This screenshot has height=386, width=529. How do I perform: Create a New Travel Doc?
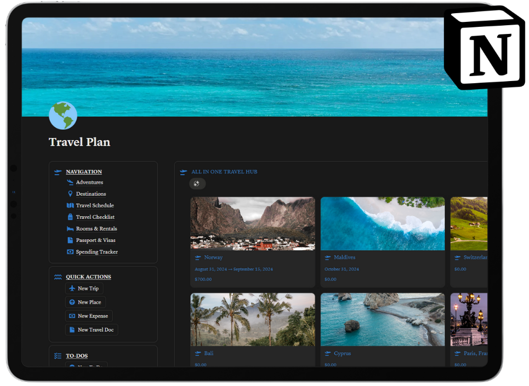click(x=95, y=330)
